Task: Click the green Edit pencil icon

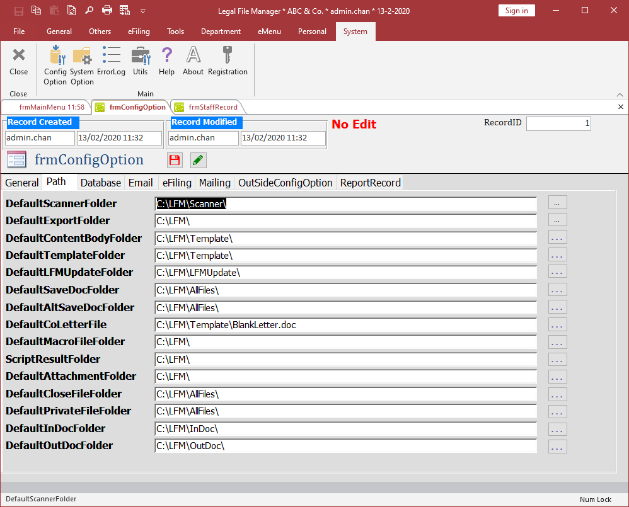Action: [x=198, y=161]
